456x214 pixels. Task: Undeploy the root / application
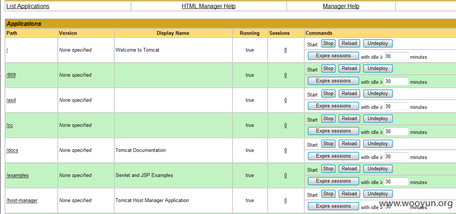378,43
